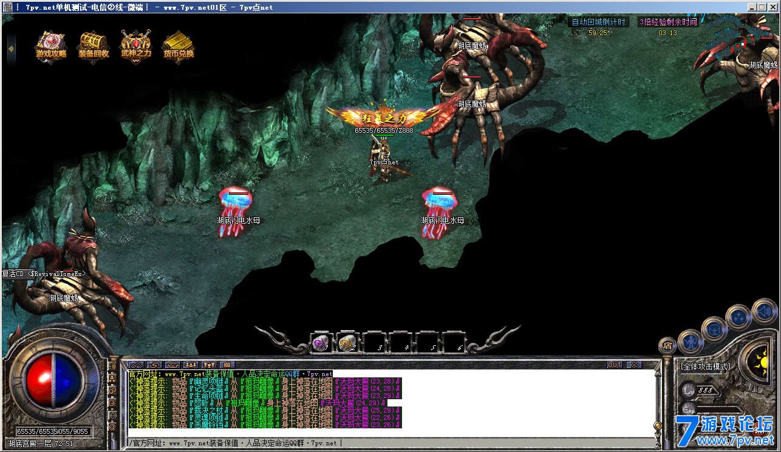This screenshot has width=781, height=452.
Task: Toggle the guild channel chat icon
Action: pyautogui.click(x=112, y=391)
